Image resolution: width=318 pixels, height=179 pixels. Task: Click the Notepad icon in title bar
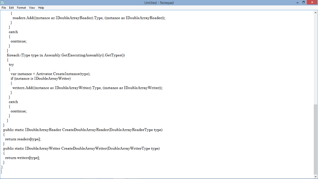(x=2, y=2)
